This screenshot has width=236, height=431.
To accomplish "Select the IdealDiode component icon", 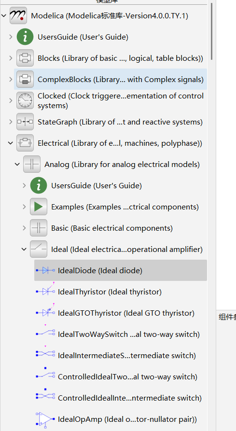I will (x=45, y=270).
